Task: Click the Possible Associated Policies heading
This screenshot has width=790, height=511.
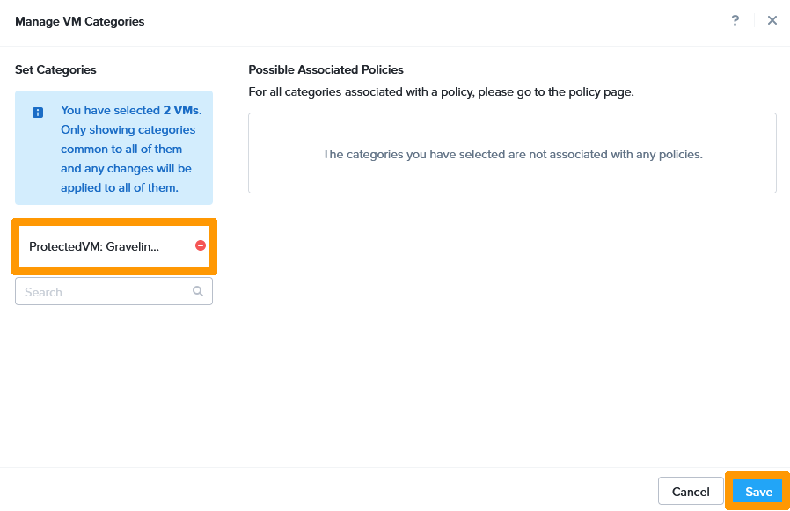Action: coord(326,69)
